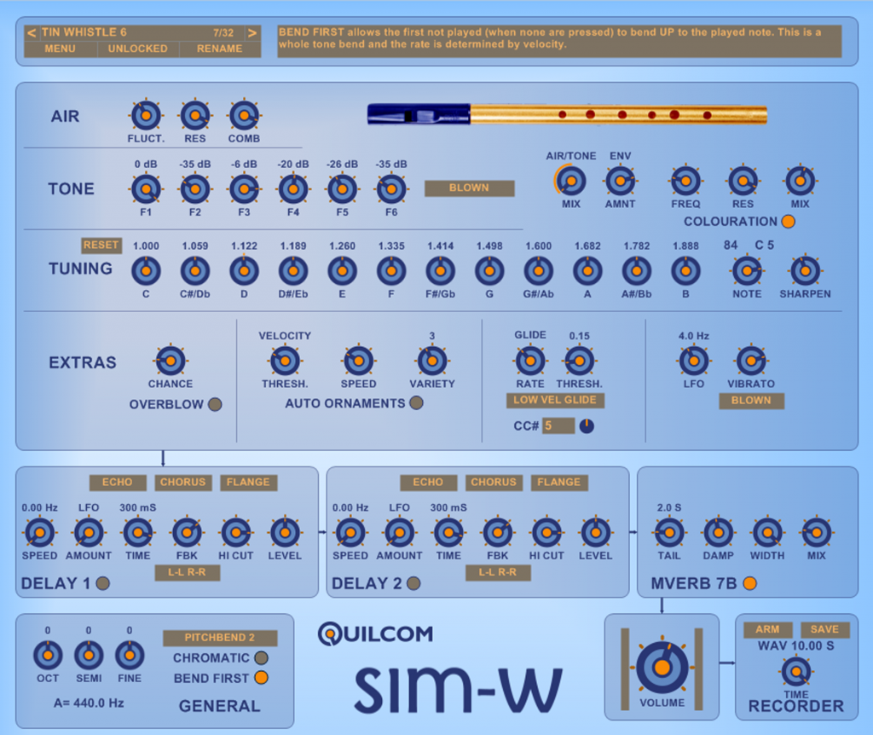This screenshot has height=735, width=873.
Task: Click the tin whistle image
Action: (567, 114)
